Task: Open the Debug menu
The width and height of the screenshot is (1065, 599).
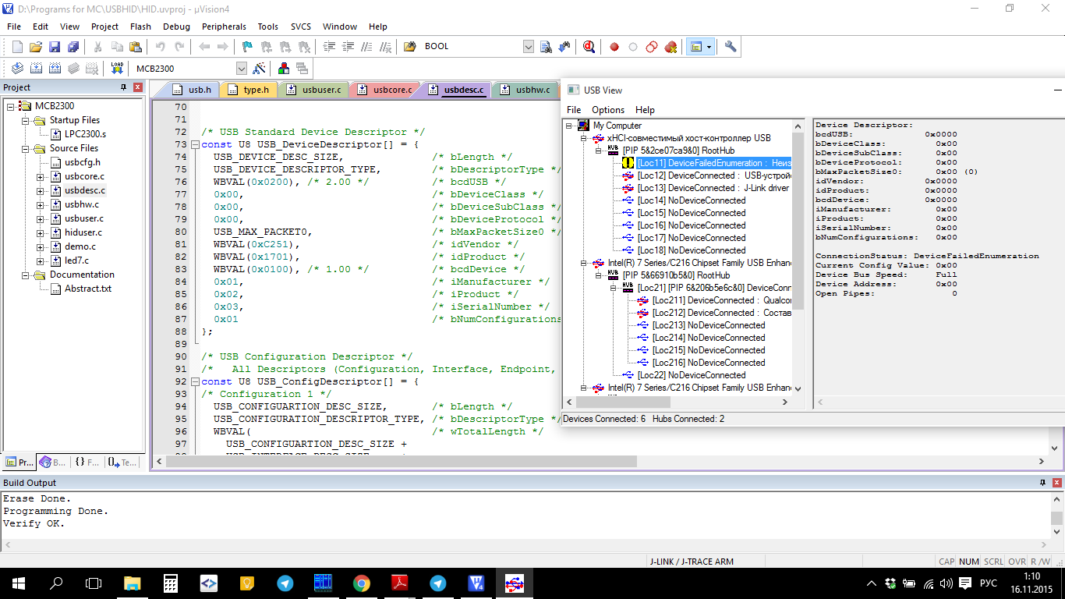Action: pyautogui.click(x=176, y=27)
